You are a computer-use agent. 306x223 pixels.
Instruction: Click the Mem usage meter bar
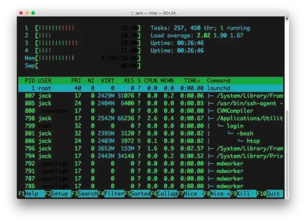pyautogui.click(x=88, y=58)
